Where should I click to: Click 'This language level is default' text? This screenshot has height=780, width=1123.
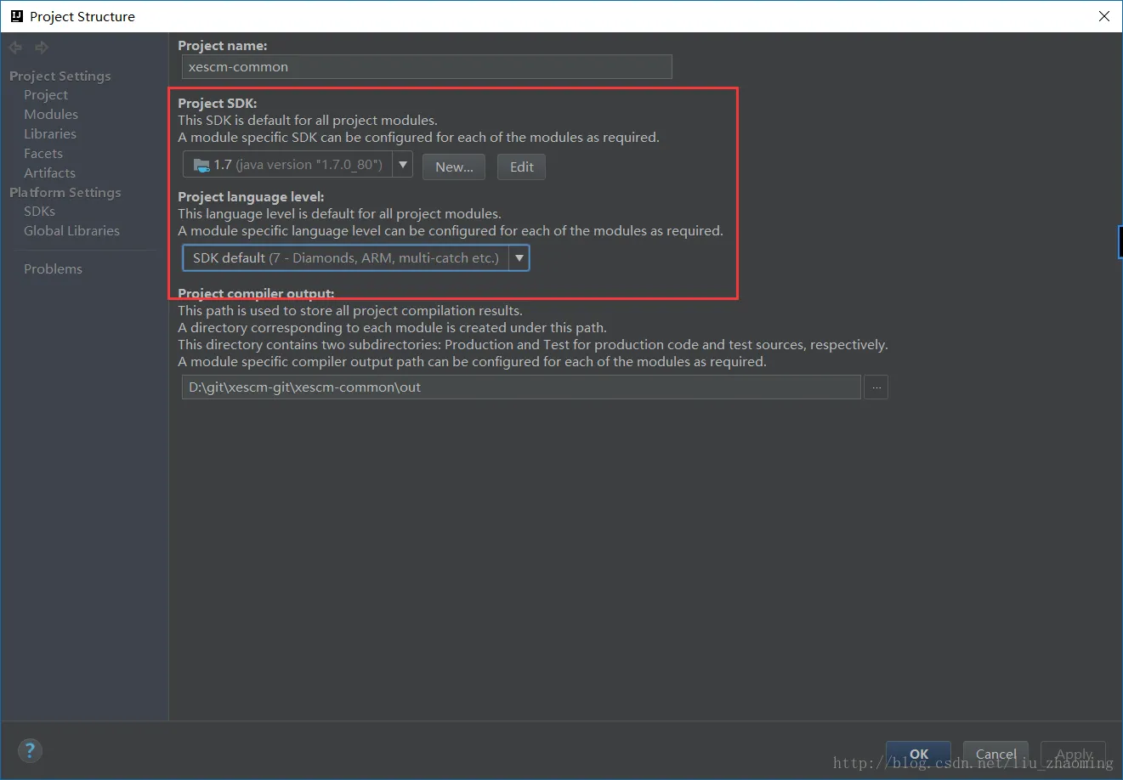click(x=339, y=214)
